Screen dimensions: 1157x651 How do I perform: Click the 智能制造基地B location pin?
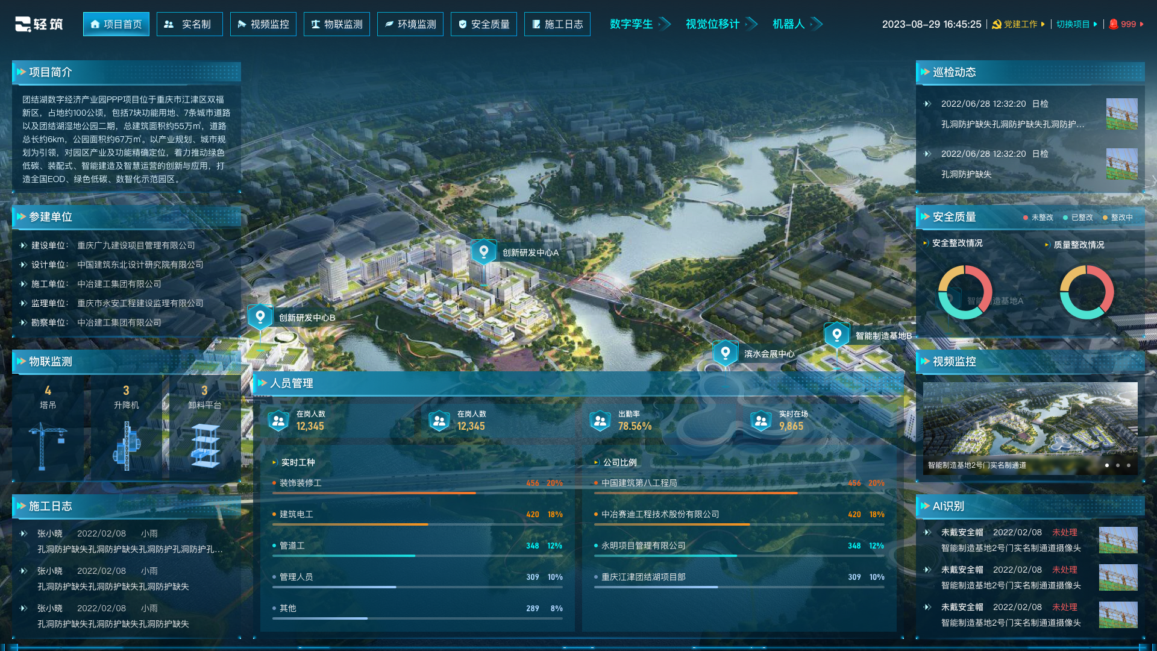836,335
